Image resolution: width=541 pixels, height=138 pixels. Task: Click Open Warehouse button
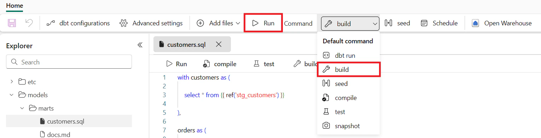tap(501, 23)
